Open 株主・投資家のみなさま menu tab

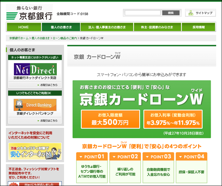click(157, 27)
